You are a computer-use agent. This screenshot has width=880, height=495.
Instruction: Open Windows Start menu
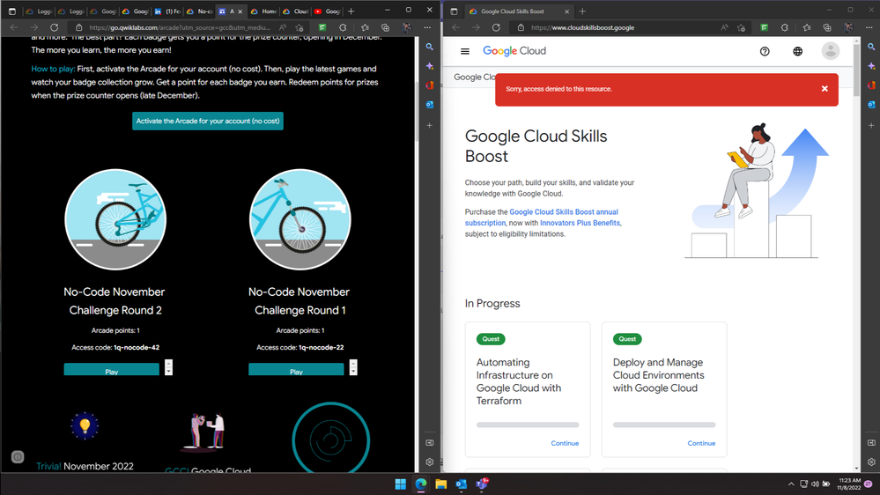[400, 484]
